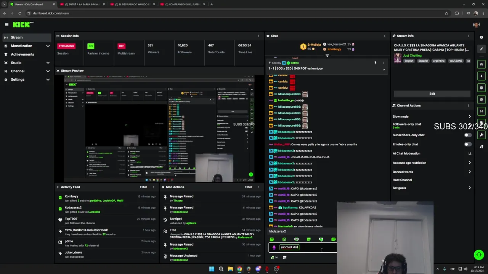Click the purple microphone icon in chat input
Image resolution: width=488 pixels, height=274 pixels.
(x=274, y=247)
